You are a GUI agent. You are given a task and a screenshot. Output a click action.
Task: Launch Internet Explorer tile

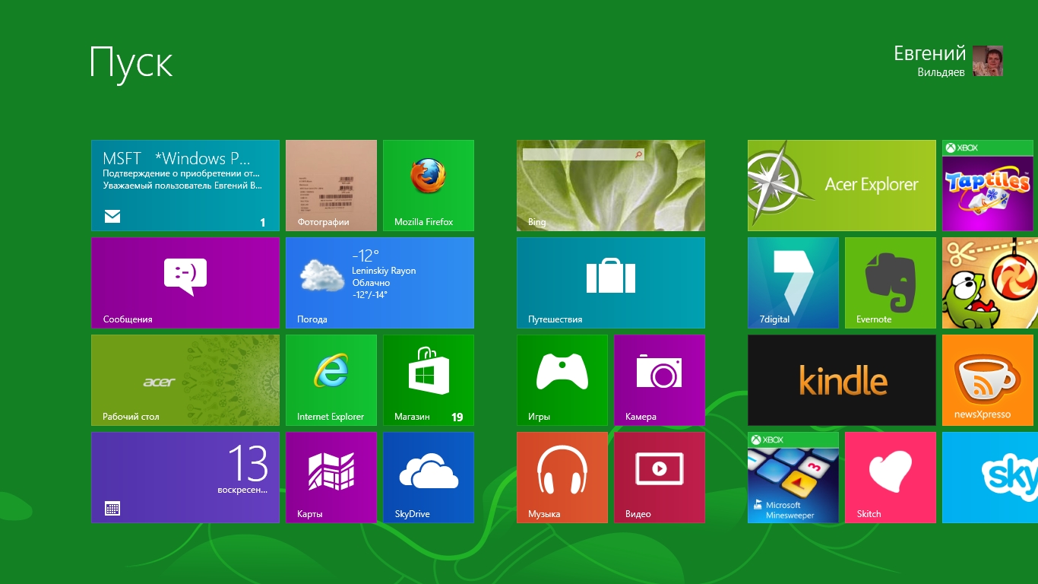[331, 380]
